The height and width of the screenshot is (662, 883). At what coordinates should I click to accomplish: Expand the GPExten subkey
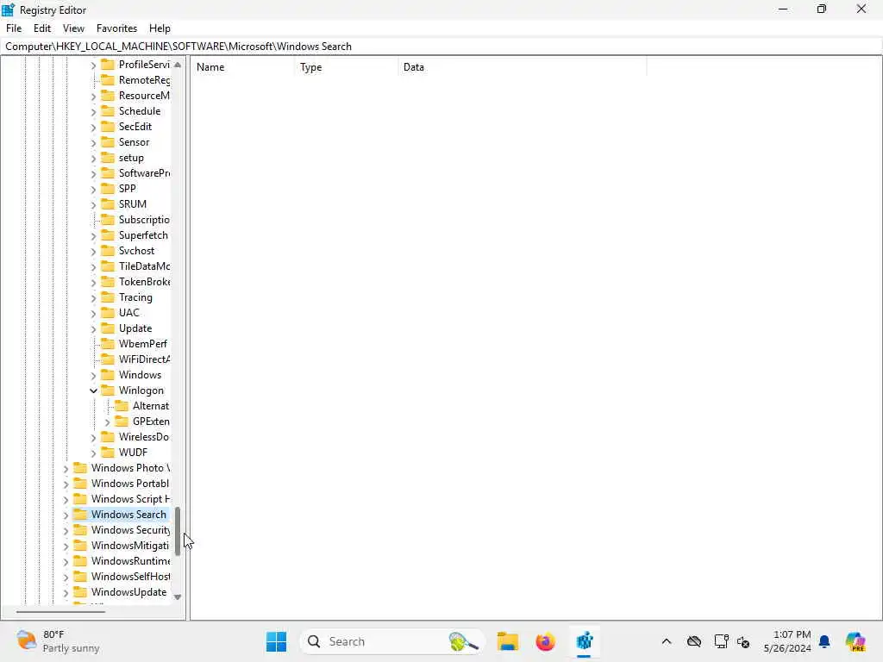107,422
